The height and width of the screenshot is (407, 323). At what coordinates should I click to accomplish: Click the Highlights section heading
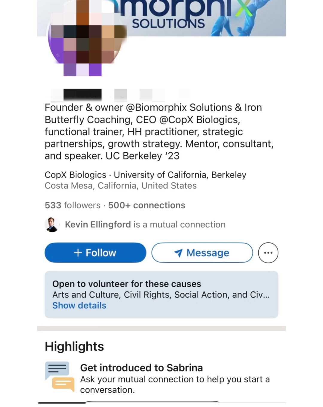tap(74, 347)
